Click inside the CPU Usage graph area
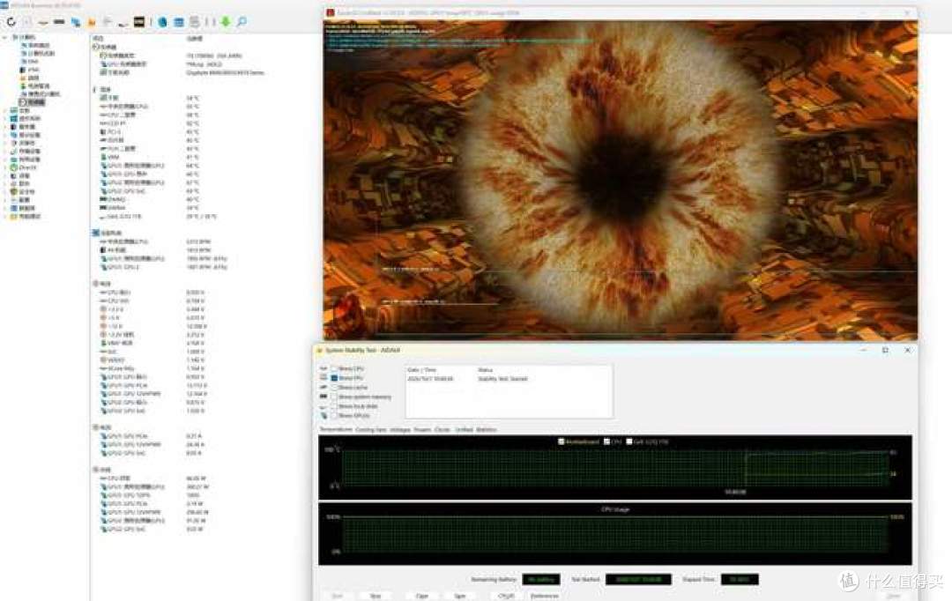This screenshot has width=952, height=601. point(614,534)
